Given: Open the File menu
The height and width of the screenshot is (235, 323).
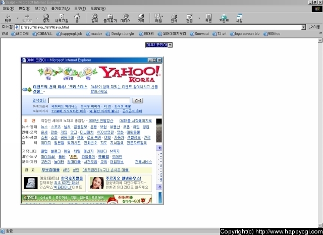Looking at the screenshot, I should click(9, 9).
